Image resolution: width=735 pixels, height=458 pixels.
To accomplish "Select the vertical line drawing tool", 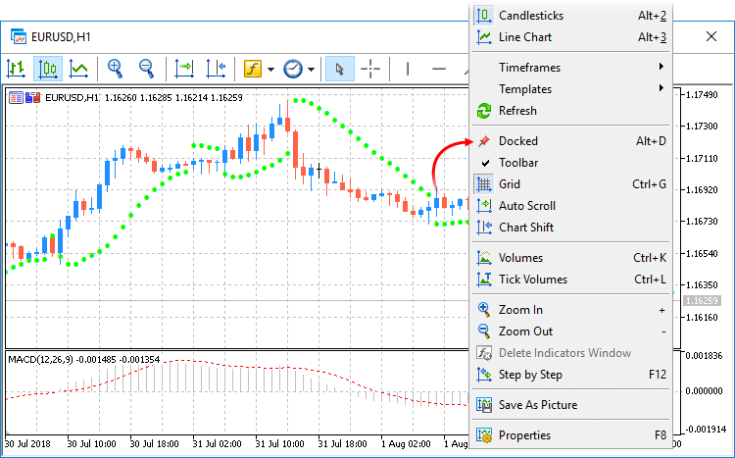I will click(408, 69).
